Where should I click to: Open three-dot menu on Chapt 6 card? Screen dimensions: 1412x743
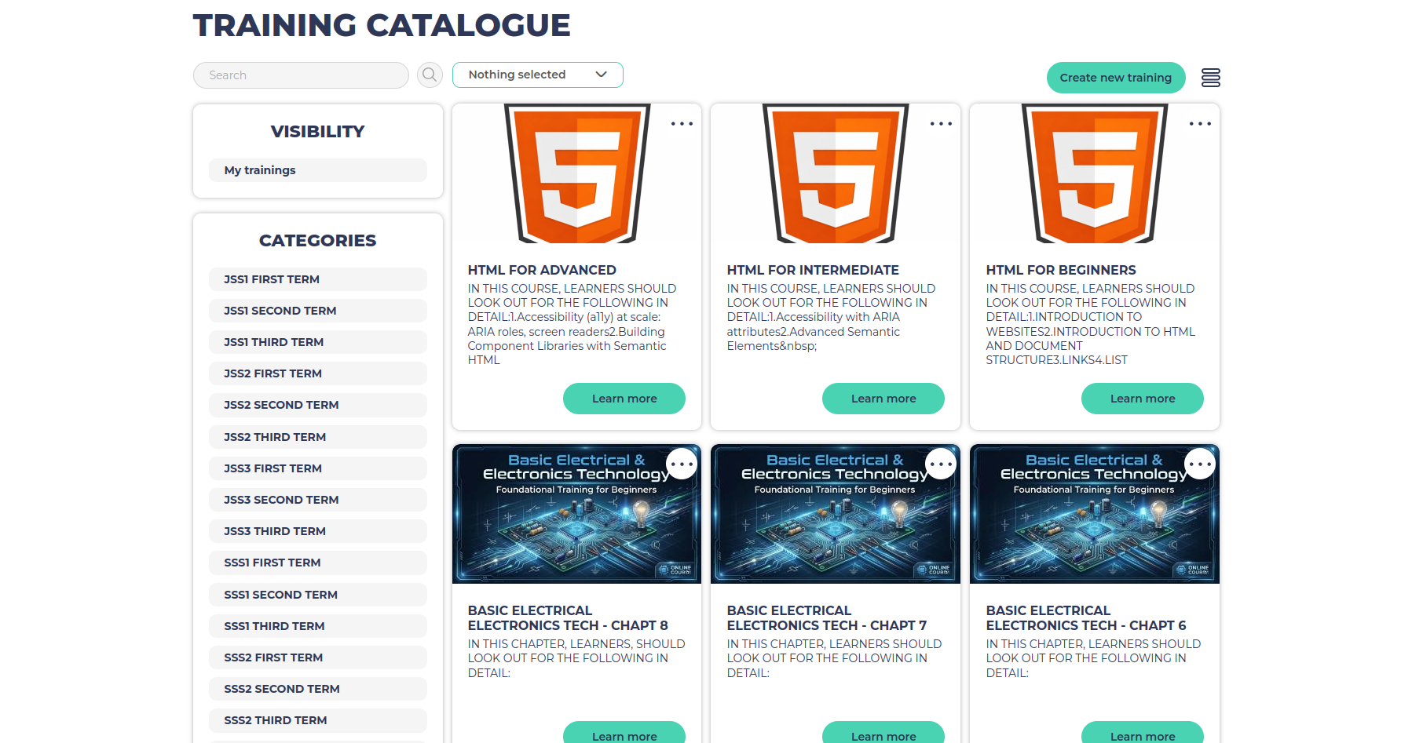click(1199, 464)
